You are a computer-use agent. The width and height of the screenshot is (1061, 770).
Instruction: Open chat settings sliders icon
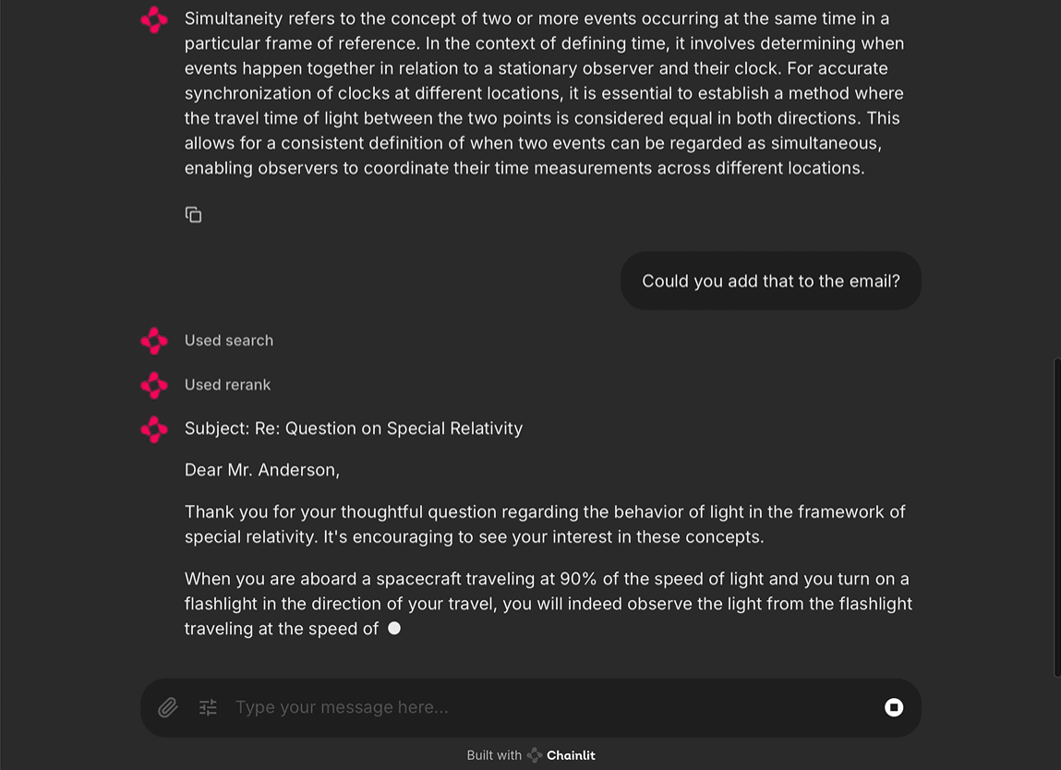(x=208, y=707)
